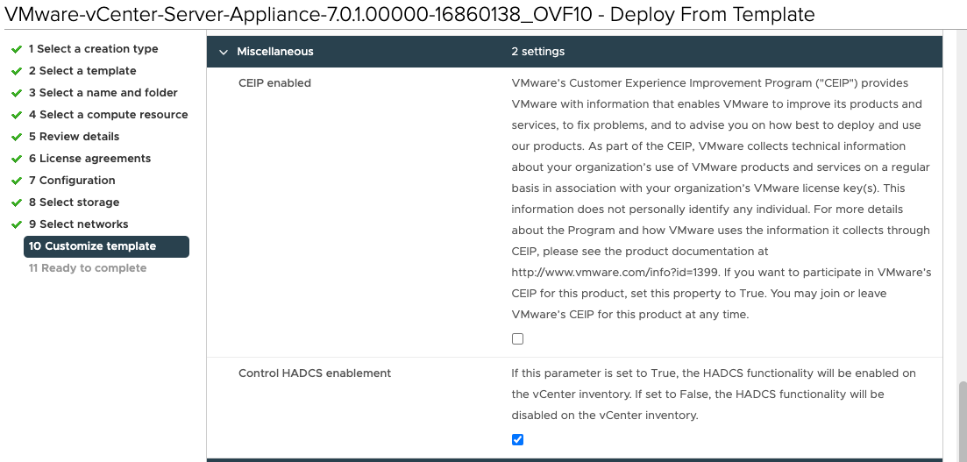Enable the CEIP enabled checkbox
Screen dimensions: 967x462
coord(517,339)
